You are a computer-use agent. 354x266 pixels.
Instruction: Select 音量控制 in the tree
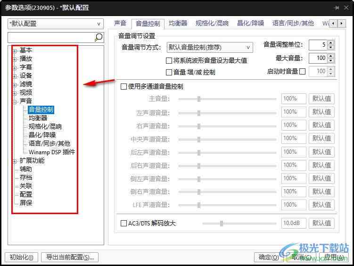pos(41,109)
